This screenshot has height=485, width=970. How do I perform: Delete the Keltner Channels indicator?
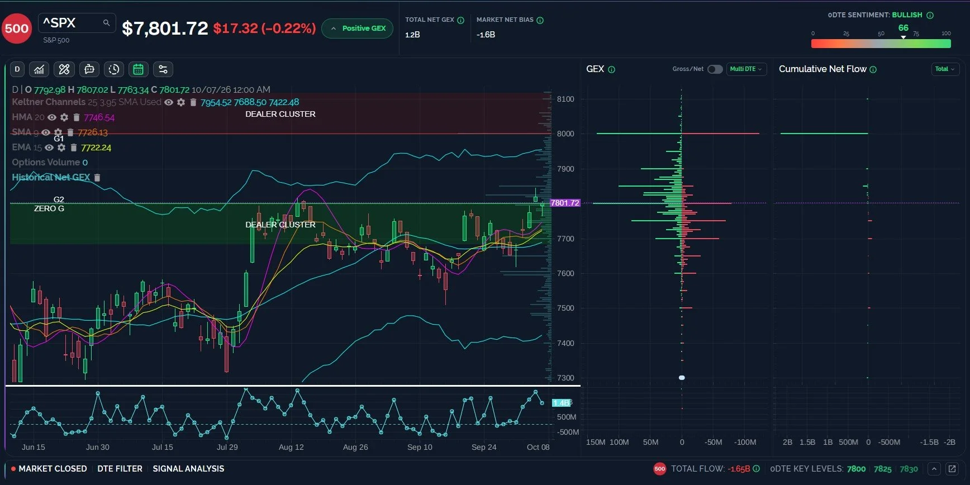point(193,102)
